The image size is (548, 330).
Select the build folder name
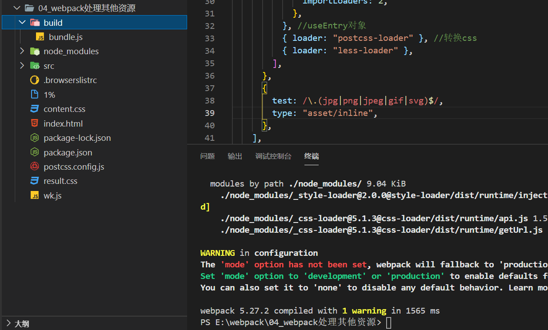(x=53, y=23)
